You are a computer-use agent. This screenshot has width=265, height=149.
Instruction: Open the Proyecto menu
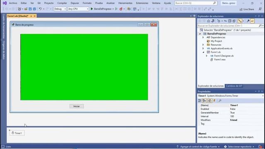[49, 3]
